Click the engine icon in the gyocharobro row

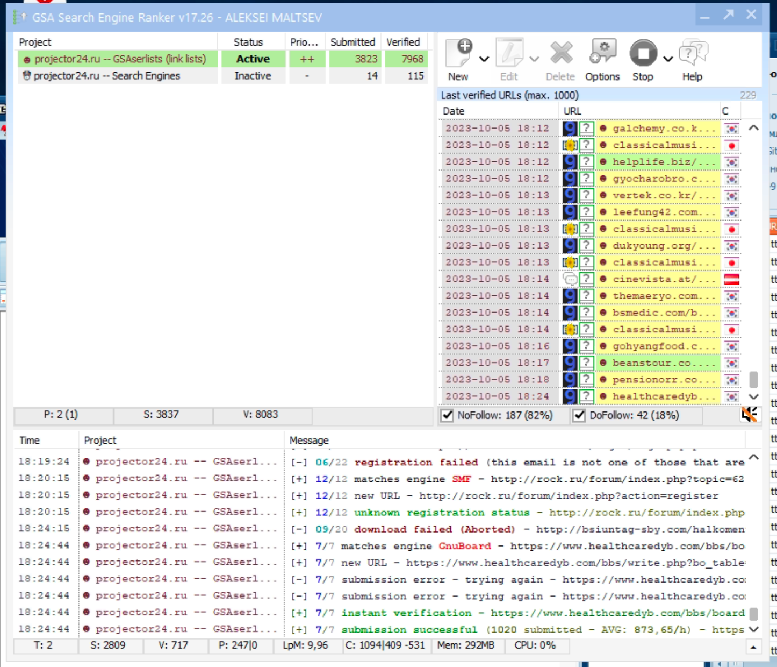(x=570, y=179)
